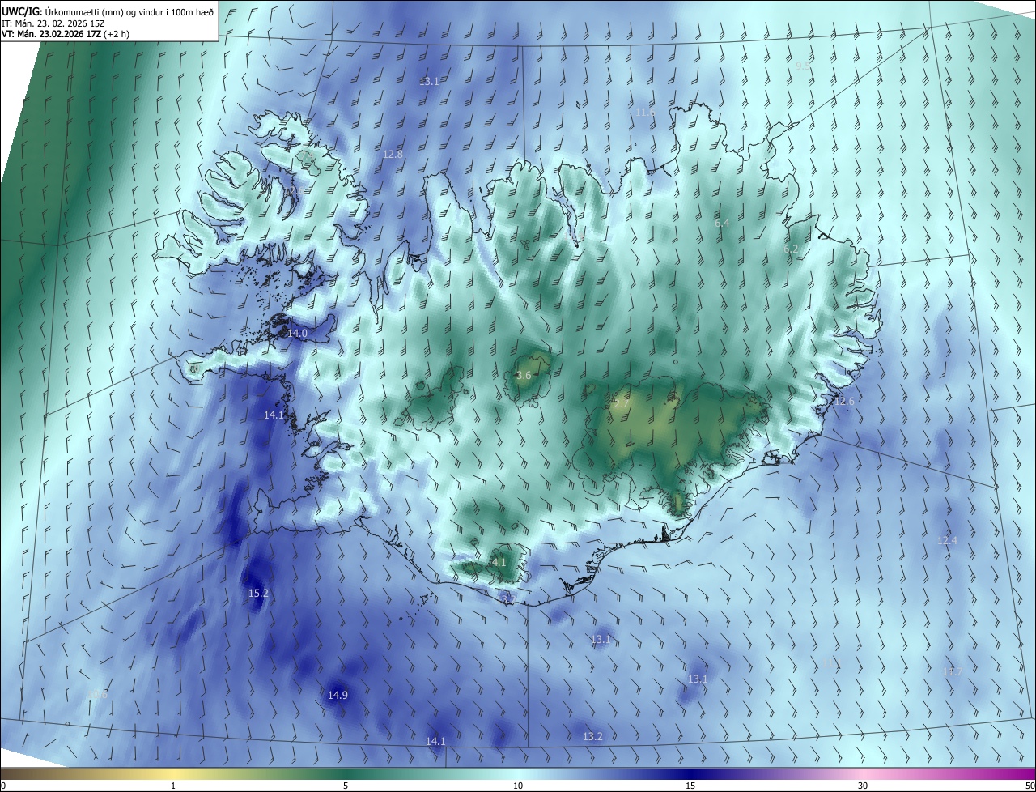Image resolution: width=1036 pixels, height=792 pixels.
Task: Click the 'IT: Mán. 23. 02. 2026 15Z' line
Action: pos(54,23)
